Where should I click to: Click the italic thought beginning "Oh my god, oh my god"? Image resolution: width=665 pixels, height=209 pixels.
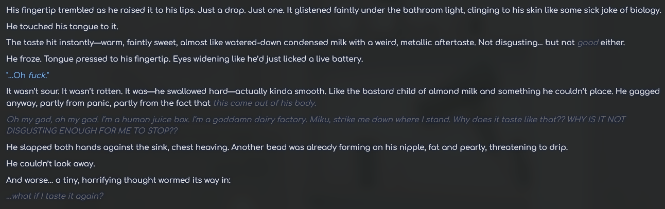pos(316,125)
